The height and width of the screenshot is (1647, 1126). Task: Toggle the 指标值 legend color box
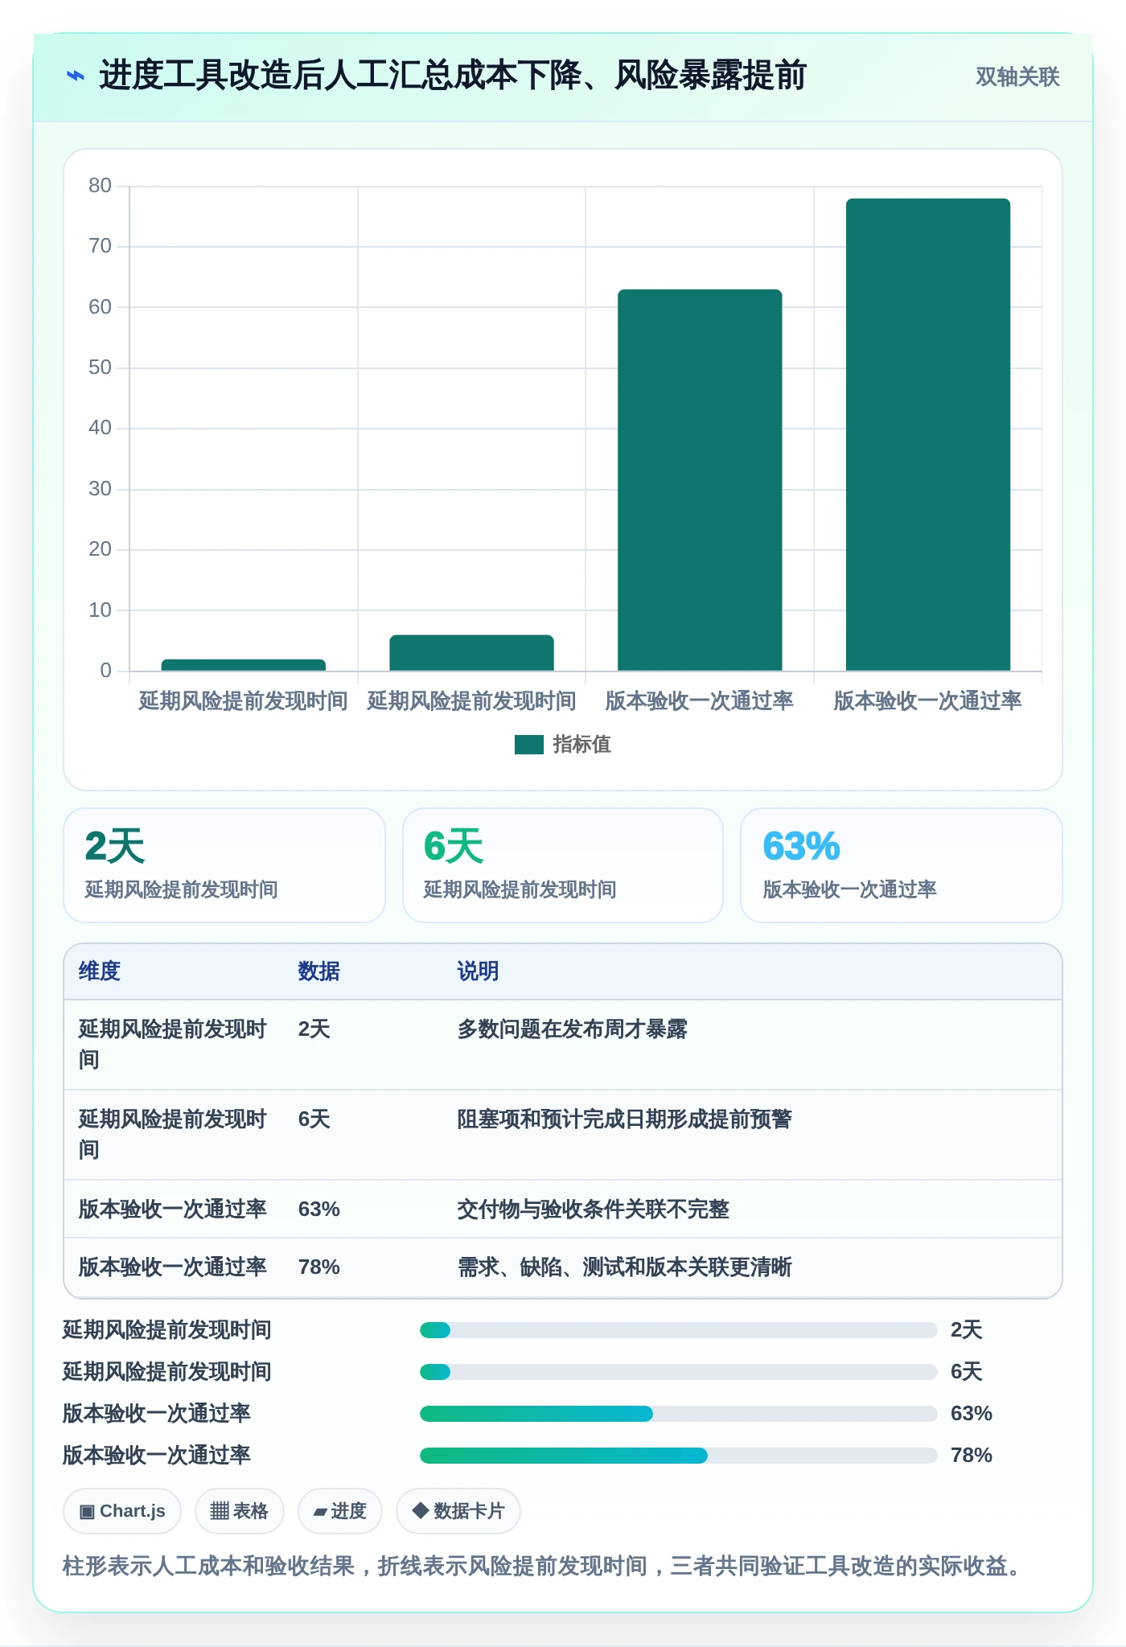tap(529, 745)
